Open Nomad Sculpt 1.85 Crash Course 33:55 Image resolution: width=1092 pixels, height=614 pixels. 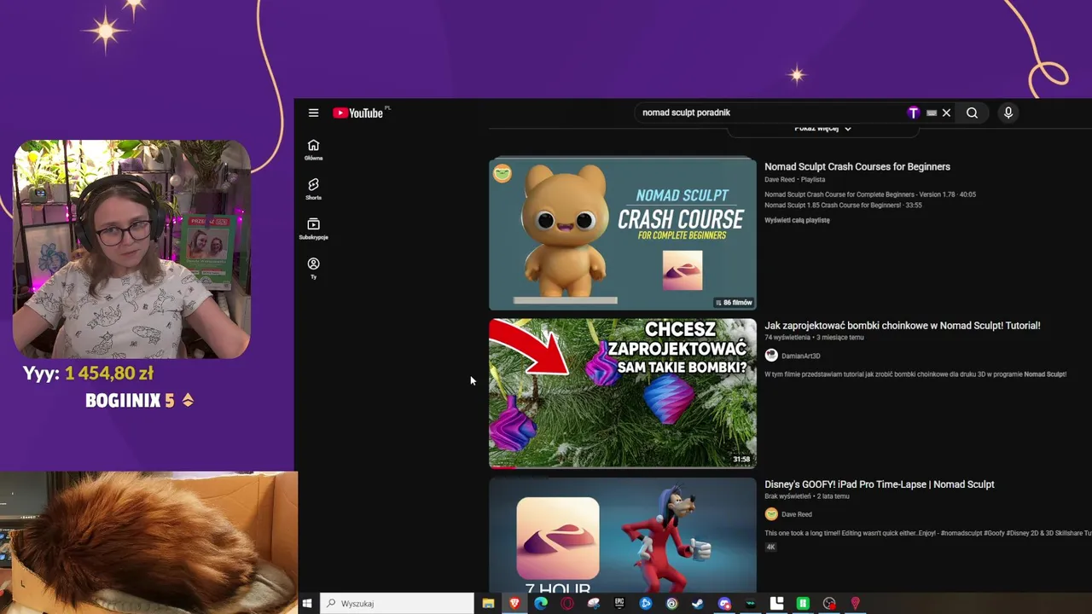point(843,206)
